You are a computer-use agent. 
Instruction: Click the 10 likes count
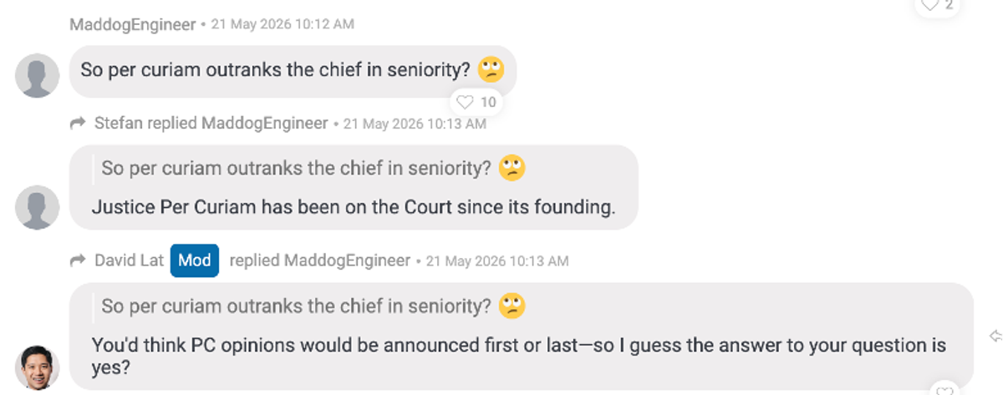488,102
